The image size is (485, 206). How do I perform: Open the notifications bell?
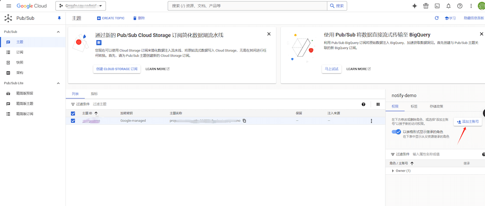[448, 6]
